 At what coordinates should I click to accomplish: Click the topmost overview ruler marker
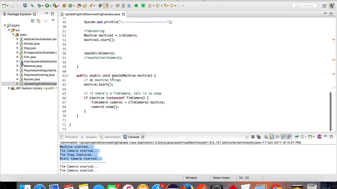334,39
